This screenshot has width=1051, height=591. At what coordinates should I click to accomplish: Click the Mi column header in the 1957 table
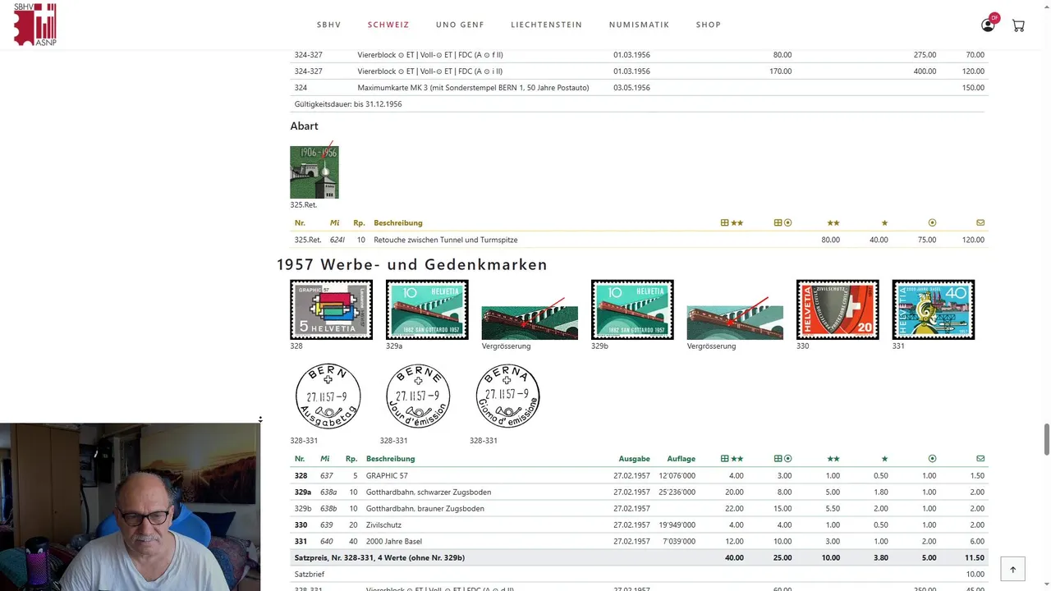click(325, 459)
